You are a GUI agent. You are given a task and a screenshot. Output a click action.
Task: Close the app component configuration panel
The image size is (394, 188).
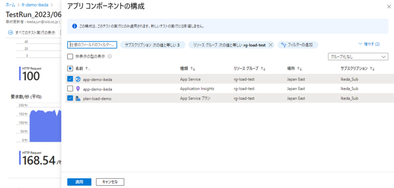[x=389, y=7]
